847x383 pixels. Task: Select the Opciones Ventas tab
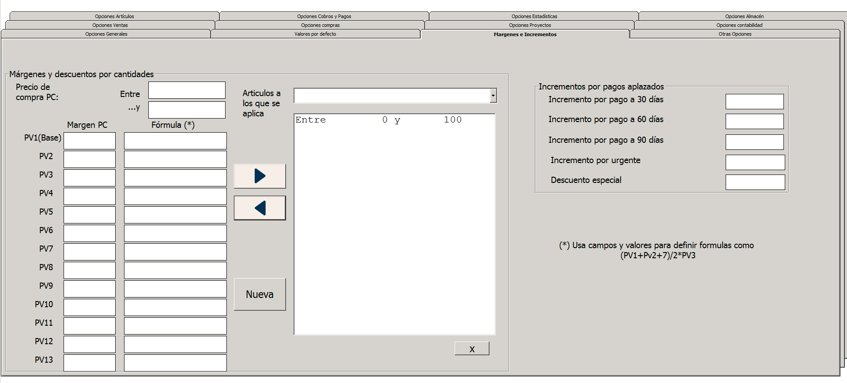coord(110,25)
